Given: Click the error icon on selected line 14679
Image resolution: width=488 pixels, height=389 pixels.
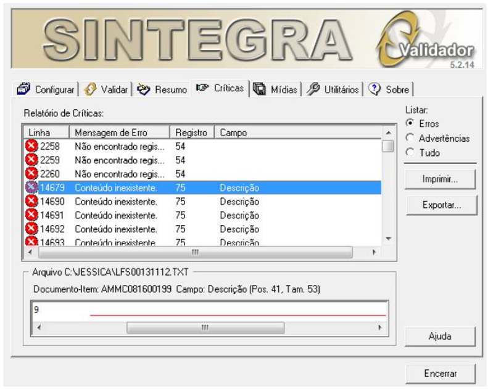Looking at the screenshot, I should [31, 187].
